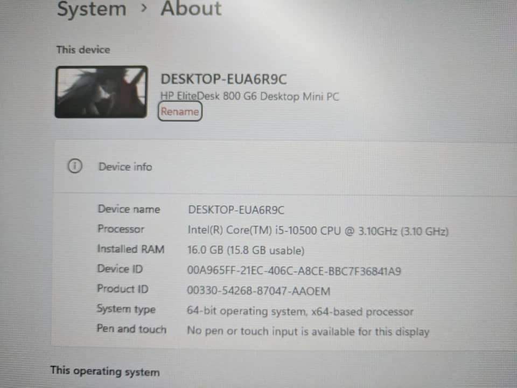This screenshot has width=517, height=388.
Task: Select the 16.0 GB installed RAM value
Action: point(246,251)
